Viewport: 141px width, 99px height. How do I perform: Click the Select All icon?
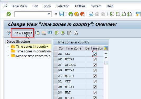tap(57, 33)
